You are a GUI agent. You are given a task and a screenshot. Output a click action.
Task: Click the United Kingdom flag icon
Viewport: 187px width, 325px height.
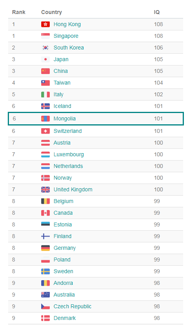coord(45,189)
